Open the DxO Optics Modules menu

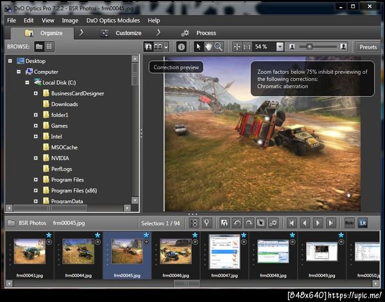click(x=113, y=21)
